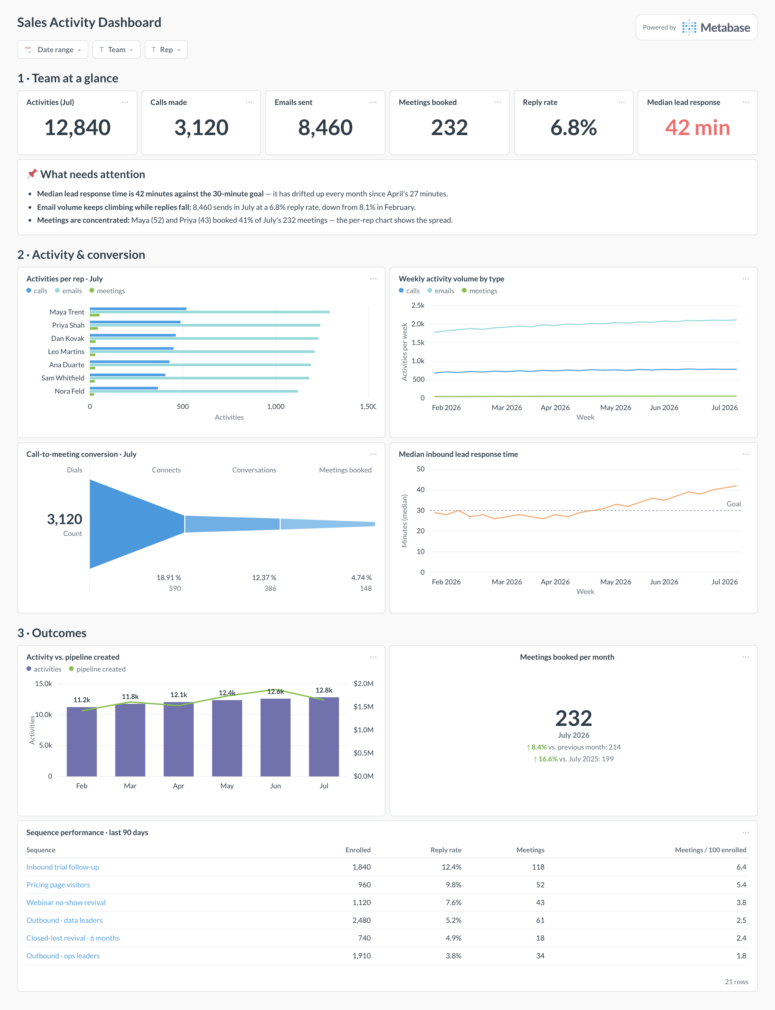Open the Webinar no-show revival sequence
Viewport: 775px width, 1010px height.
coord(66,903)
